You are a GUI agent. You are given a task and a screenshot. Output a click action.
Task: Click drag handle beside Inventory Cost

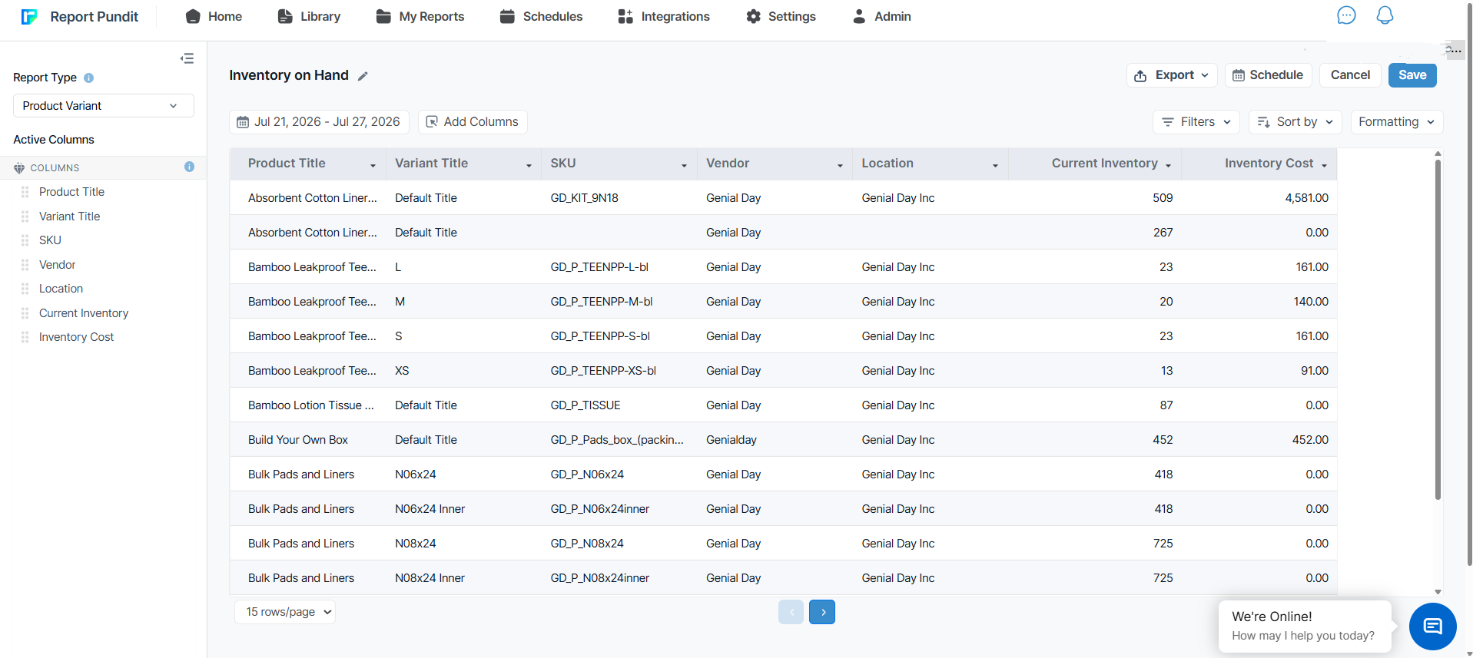25,337
